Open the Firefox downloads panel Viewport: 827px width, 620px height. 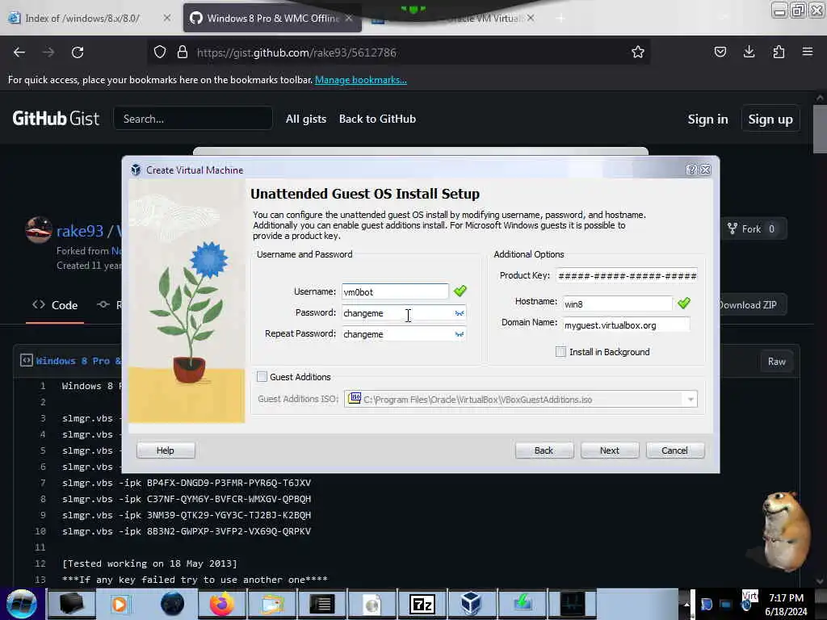(749, 52)
